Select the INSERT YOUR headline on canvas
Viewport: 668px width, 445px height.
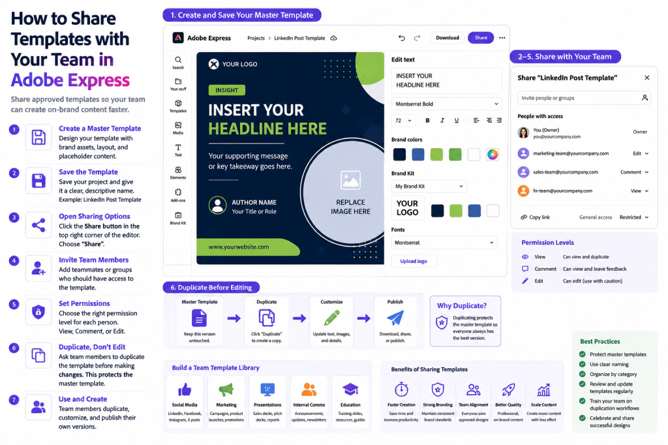coord(256,110)
